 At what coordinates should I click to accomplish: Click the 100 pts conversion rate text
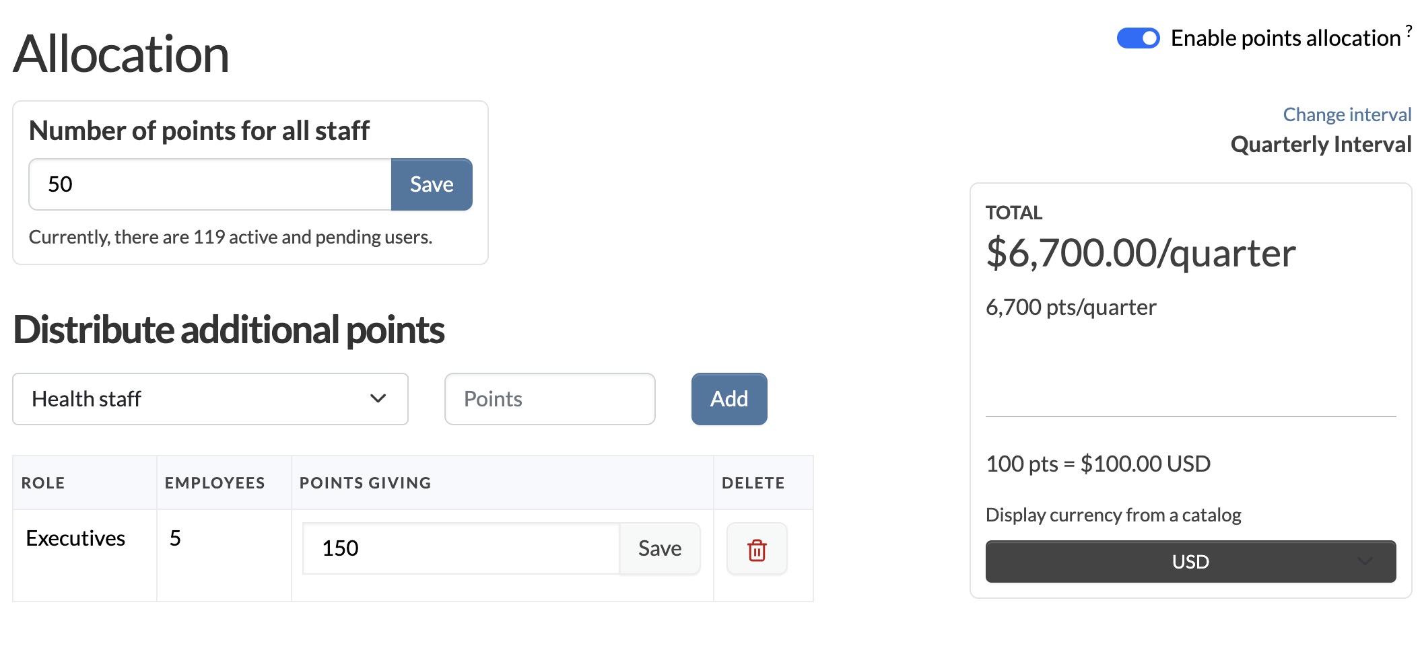point(1098,463)
